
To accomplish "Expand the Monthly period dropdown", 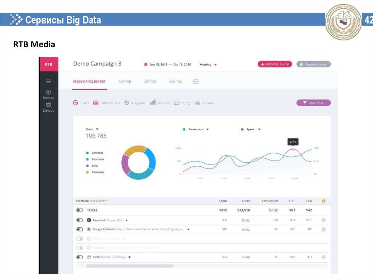I will pos(208,64).
